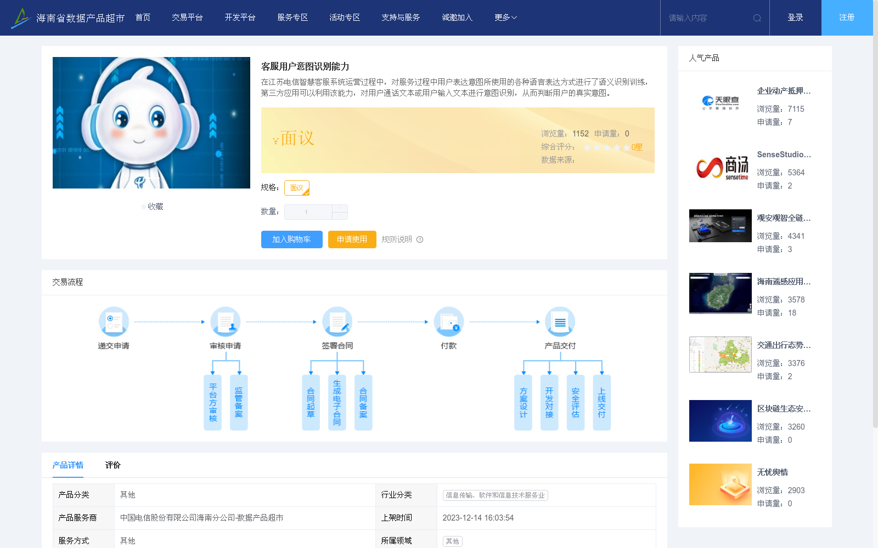Open the 活动专区 menu item

click(345, 18)
